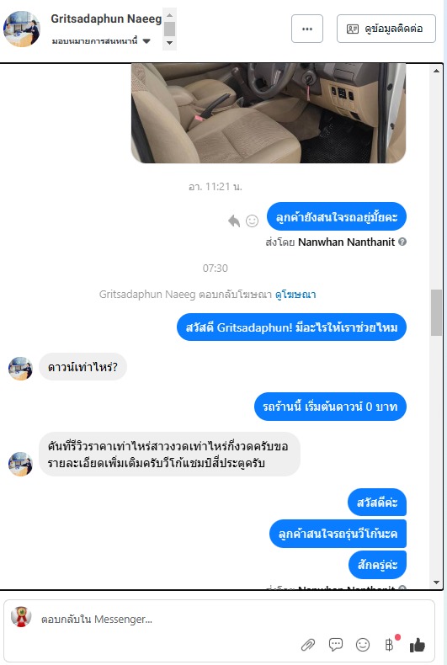
Task: Click the help icon beside Nanwhan Nanthanit
Action: click(402, 242)
